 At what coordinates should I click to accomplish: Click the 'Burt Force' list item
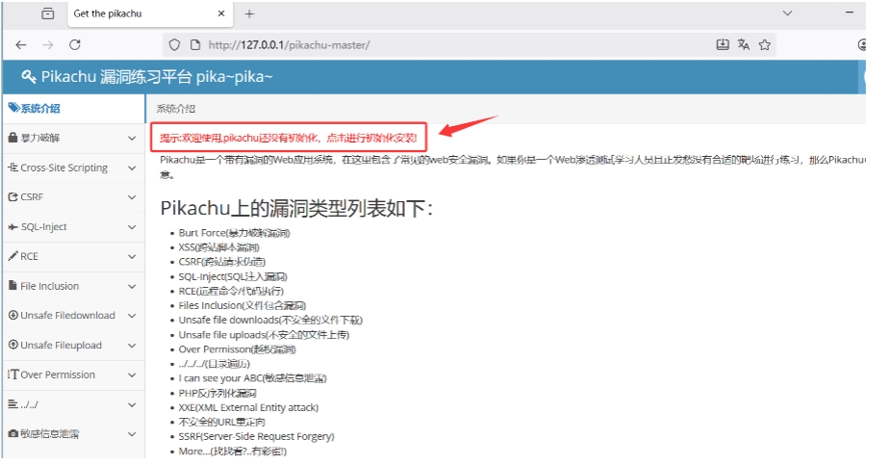(234, 233)
